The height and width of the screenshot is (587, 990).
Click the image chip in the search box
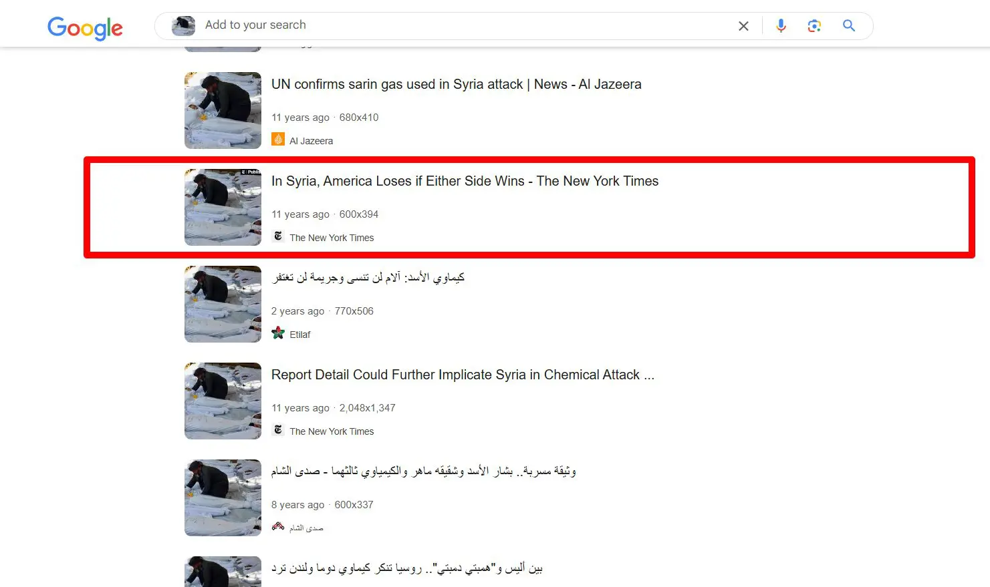183,26
